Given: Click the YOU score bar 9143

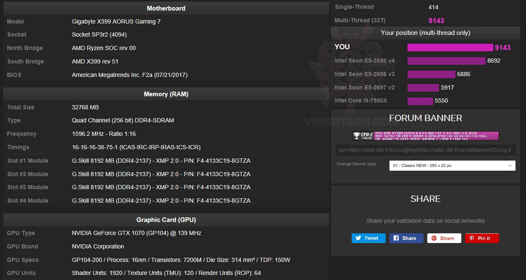Looking at the screenshot, I should point(450,48).
